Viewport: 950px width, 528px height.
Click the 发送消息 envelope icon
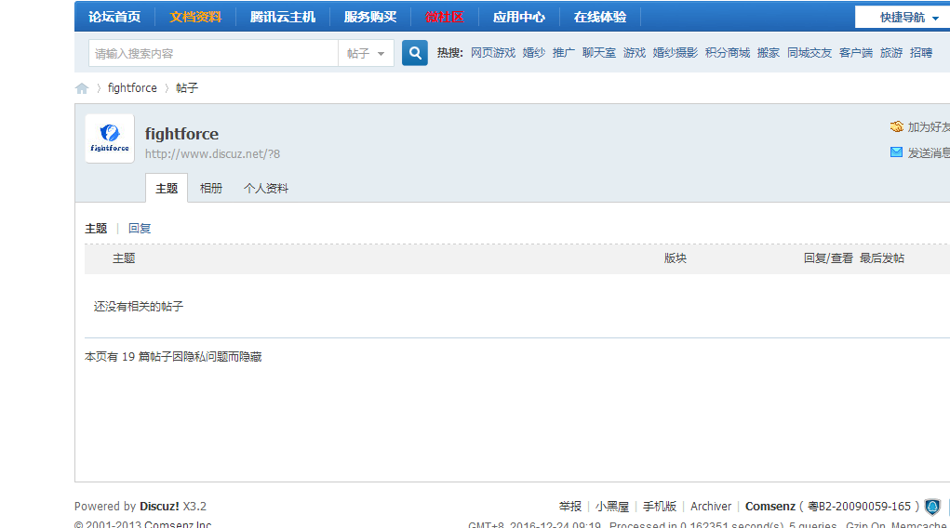click(896, 152)
